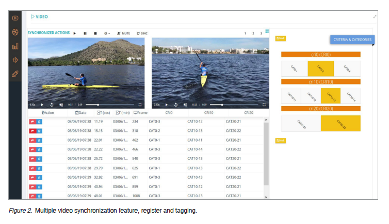Toggle MUTE for synchronized videos
This screenshot has height=224, width=389.
pos(123,33)
